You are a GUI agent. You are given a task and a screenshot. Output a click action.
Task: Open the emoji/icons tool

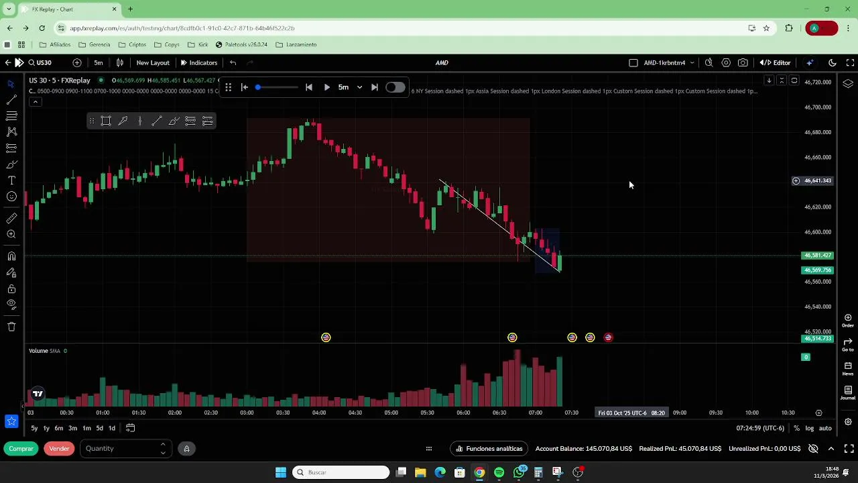coord(11,197)
